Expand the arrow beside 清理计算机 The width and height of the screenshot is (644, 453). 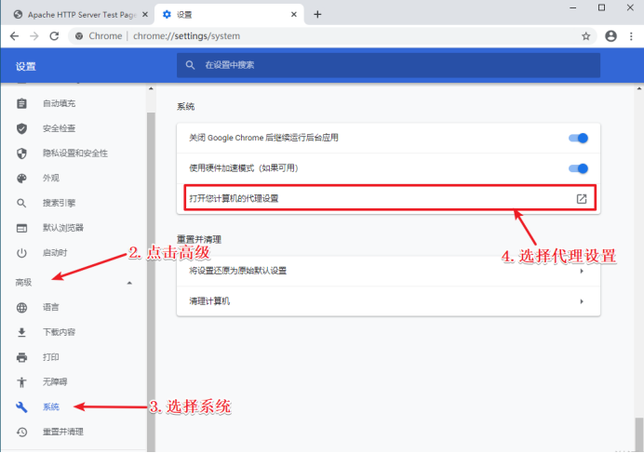(x=581, y=301)
